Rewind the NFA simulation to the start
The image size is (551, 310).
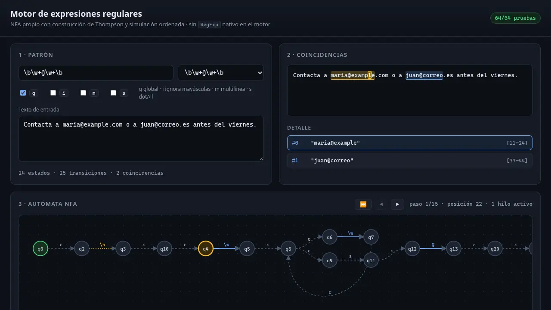point(363,204)
